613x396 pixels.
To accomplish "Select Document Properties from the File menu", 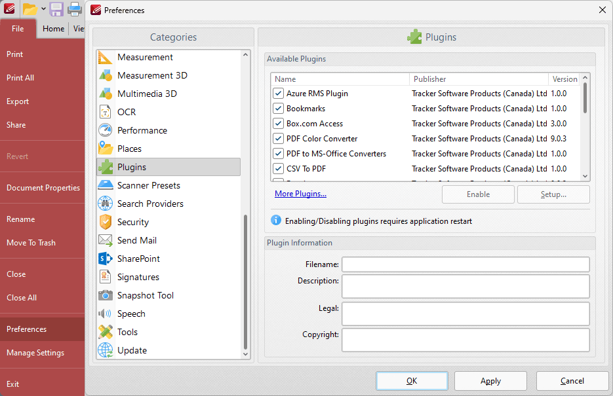I will point(43,188).
